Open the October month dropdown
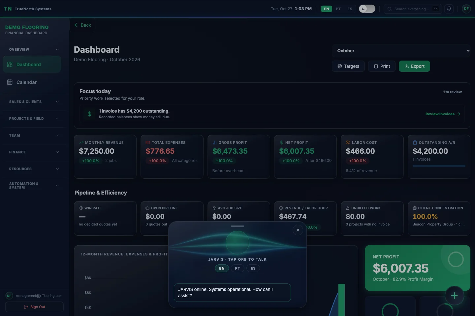The height and width of the screenshot is (316, 475). pyautogui.click(x=401, y=51)
